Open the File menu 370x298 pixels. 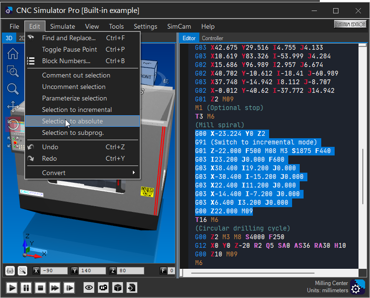coord(14,26)
